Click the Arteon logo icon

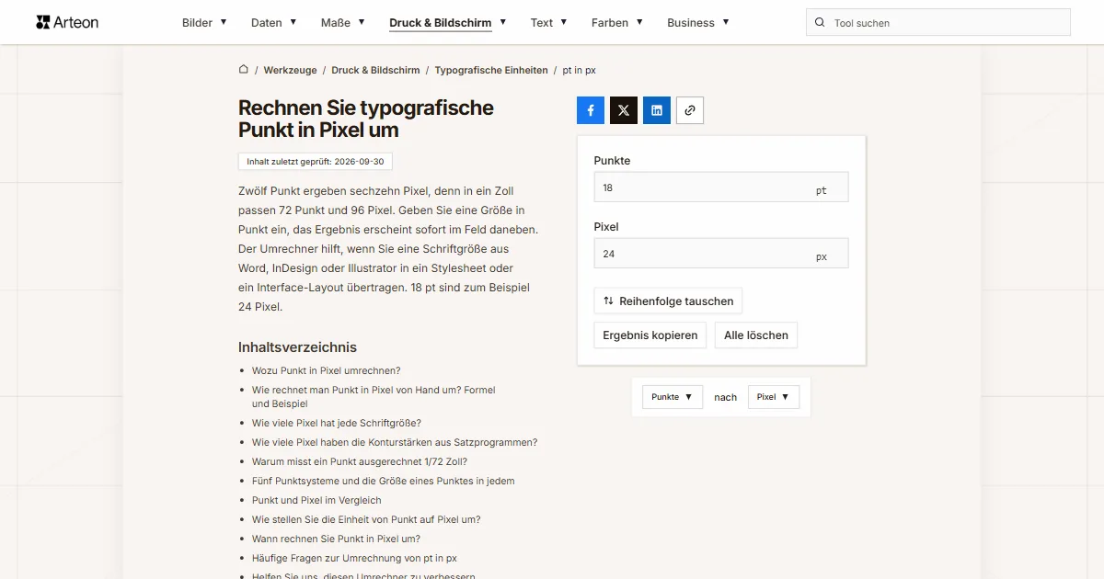42,22
